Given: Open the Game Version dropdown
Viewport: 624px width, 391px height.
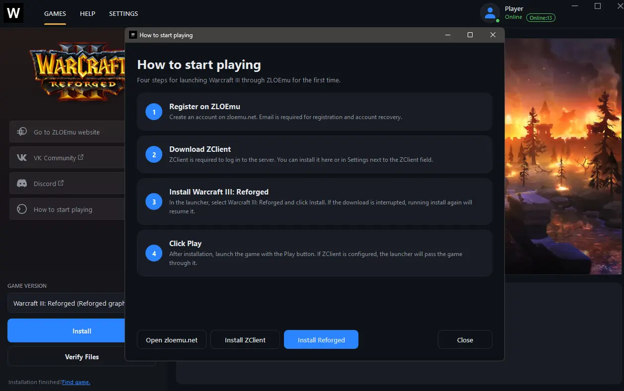Looking at the screenshot, I should tap(67, 303).
